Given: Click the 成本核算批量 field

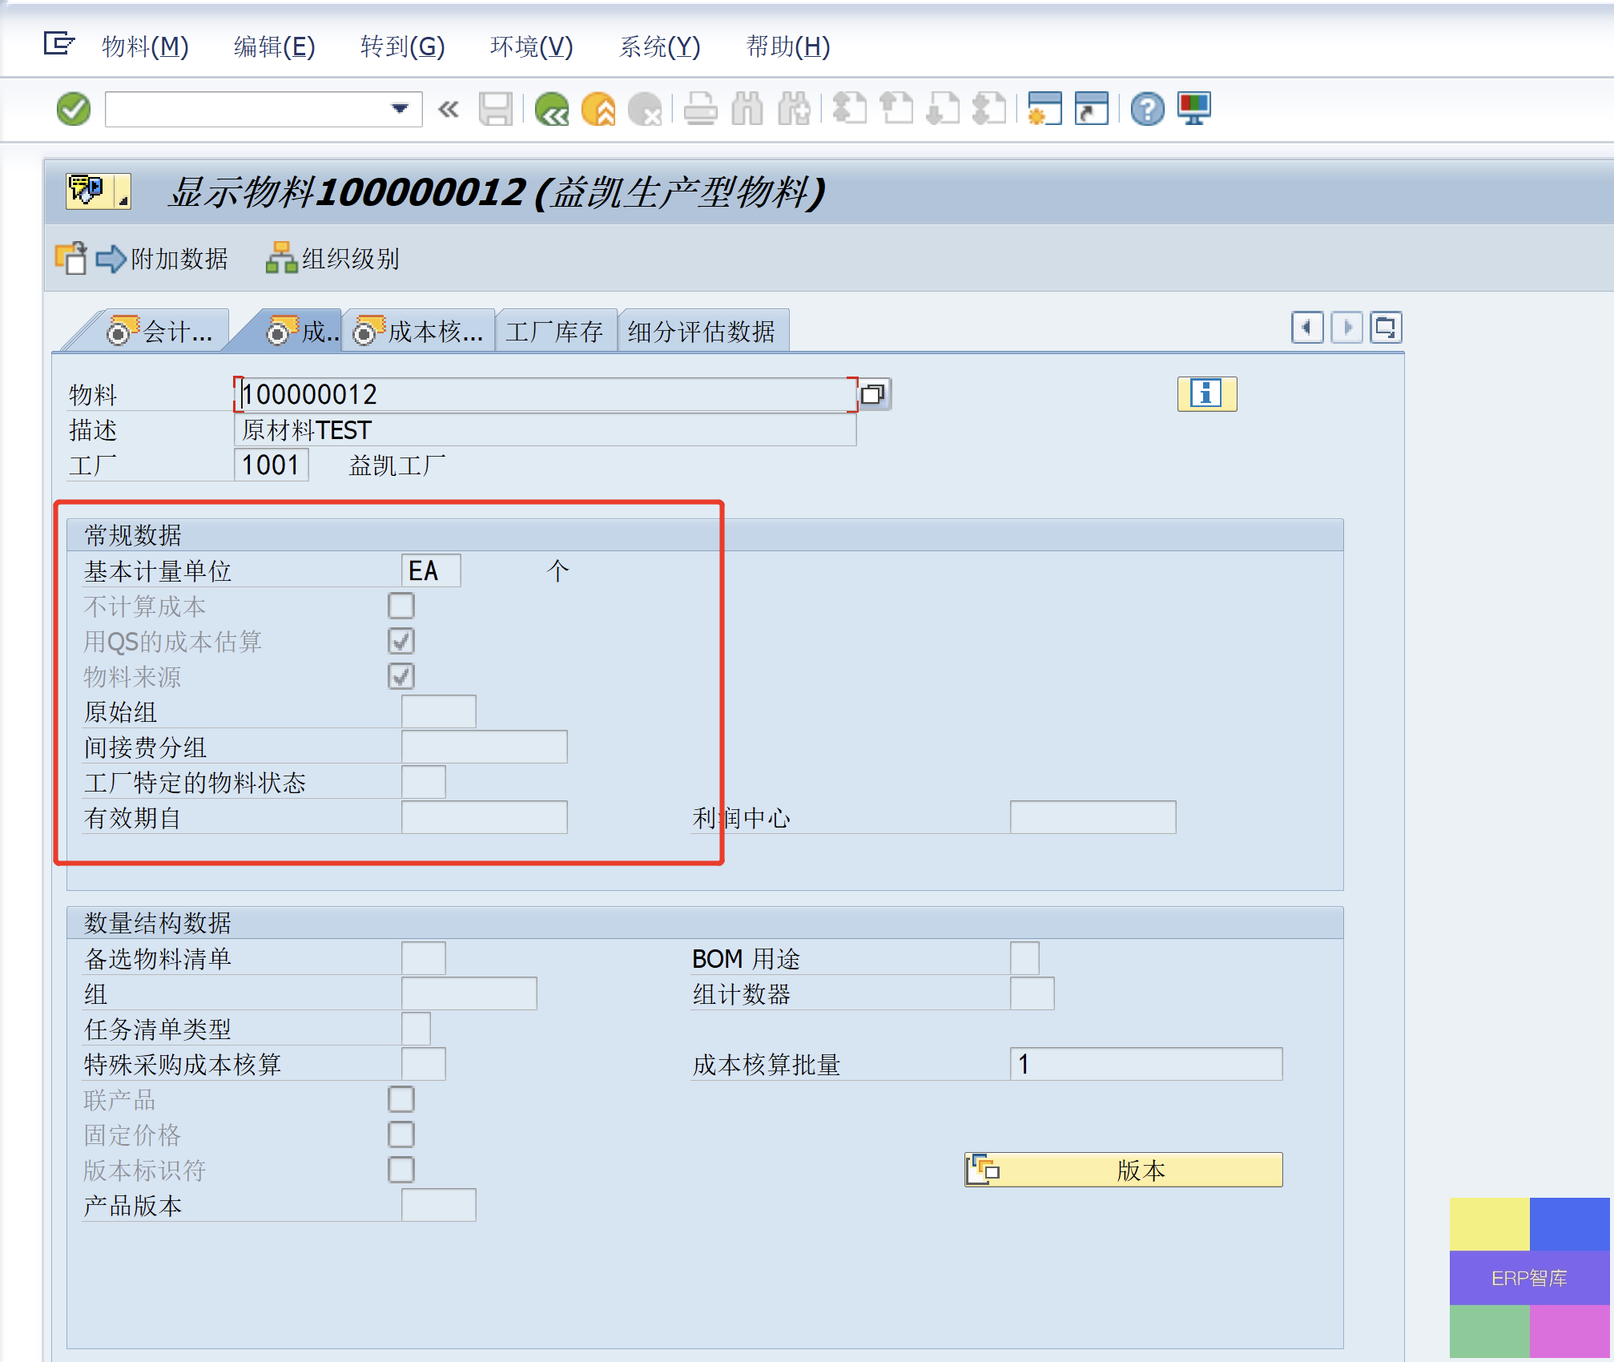Looking at the screenshot, I should click(x=1146, y=1064).
